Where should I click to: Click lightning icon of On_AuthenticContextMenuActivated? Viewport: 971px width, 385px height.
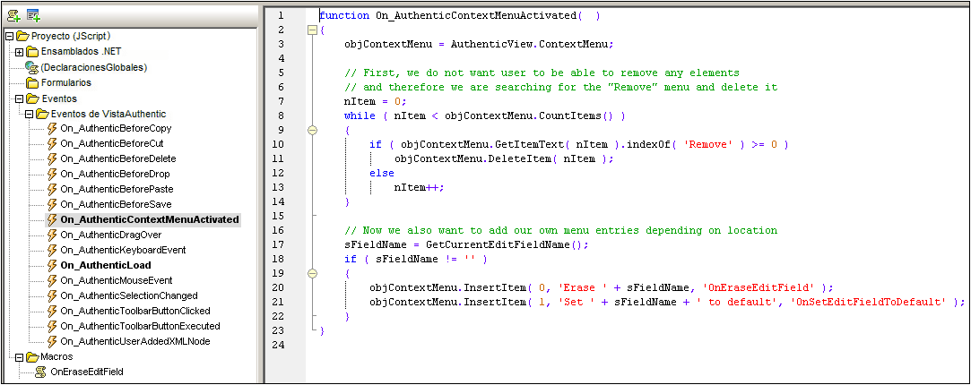tap(52, 219)
